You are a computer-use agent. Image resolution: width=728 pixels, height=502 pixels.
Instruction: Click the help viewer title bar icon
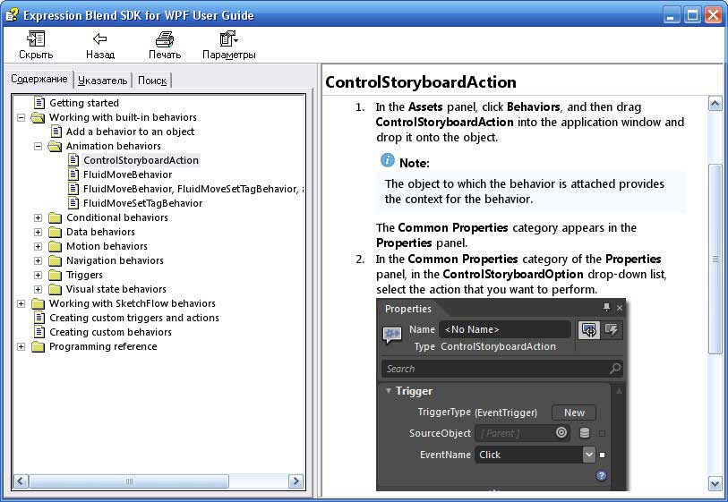coord(12,15)
